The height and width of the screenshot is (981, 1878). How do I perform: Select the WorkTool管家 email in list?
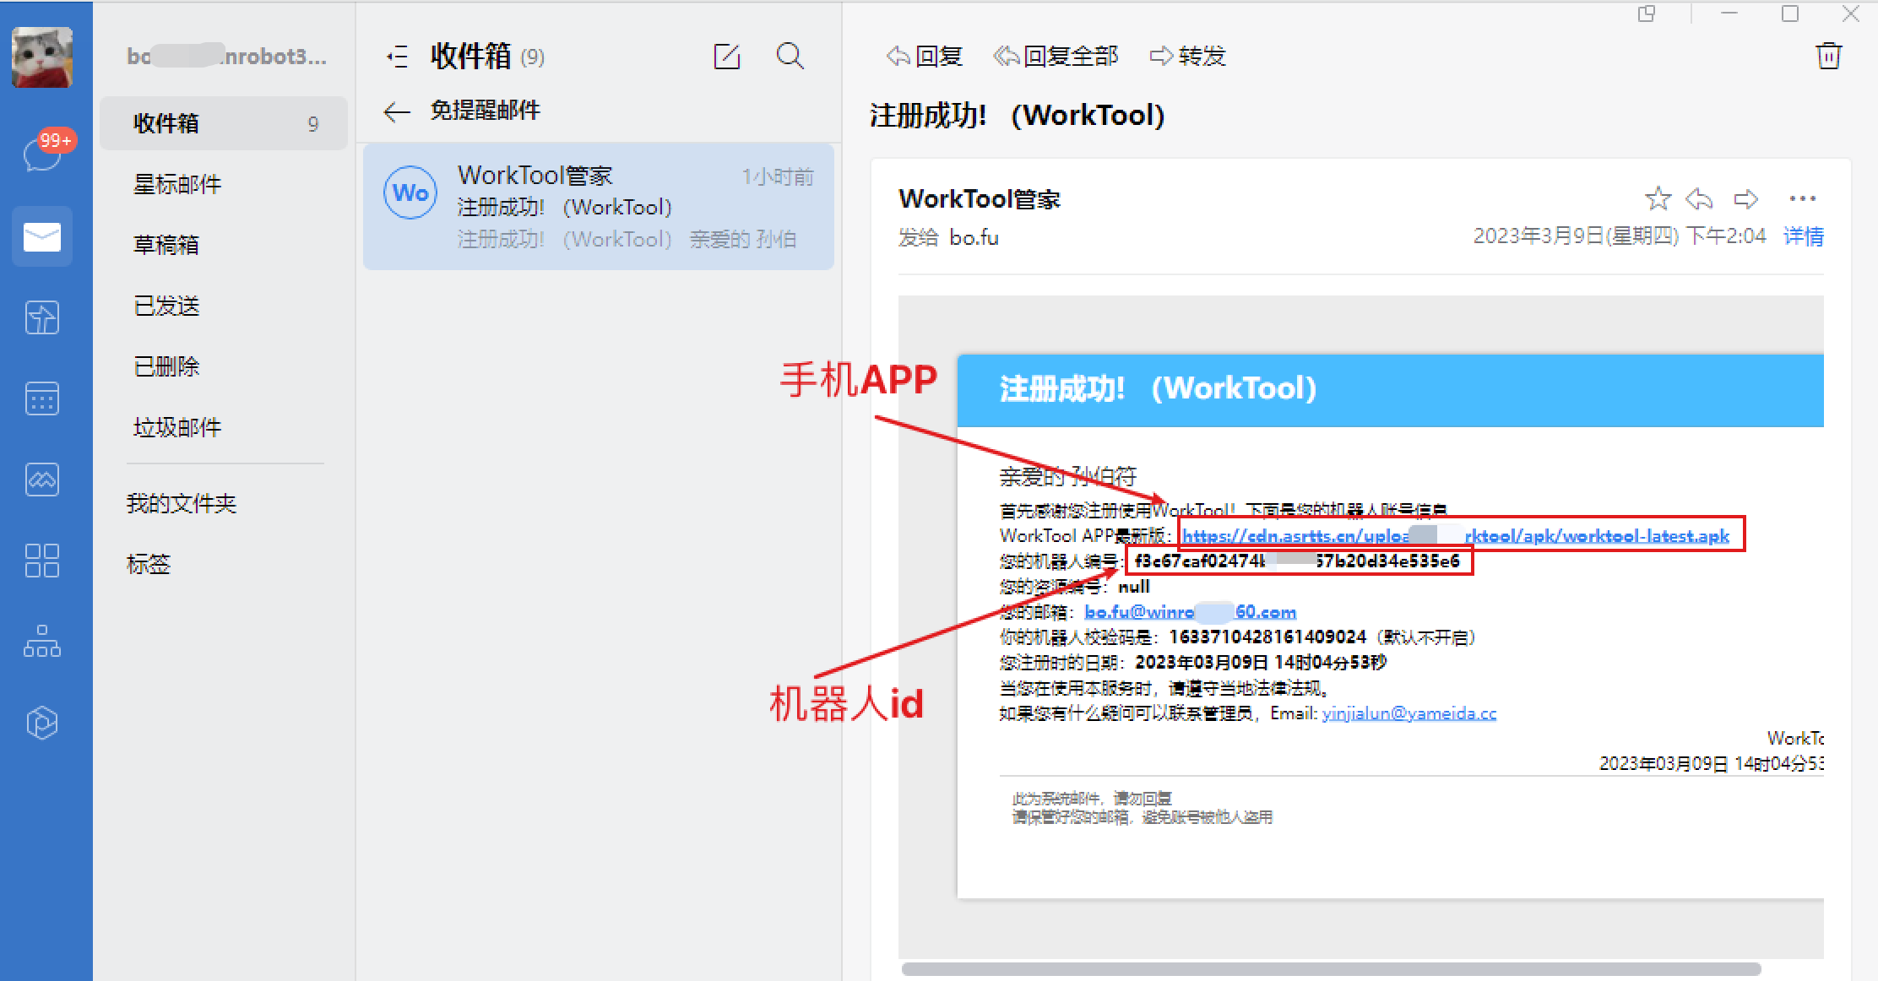(598, 207)
